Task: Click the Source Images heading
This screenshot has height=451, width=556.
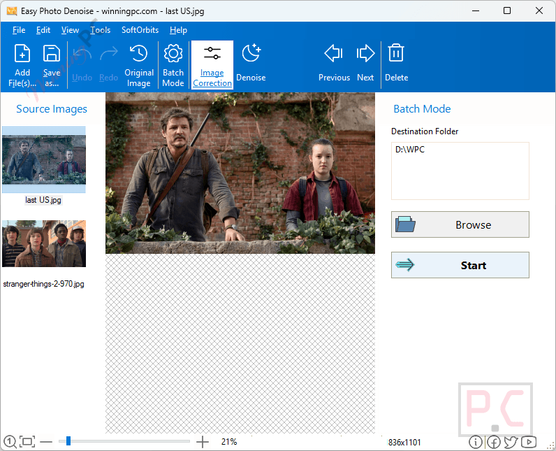Action: tap(52, 109)
